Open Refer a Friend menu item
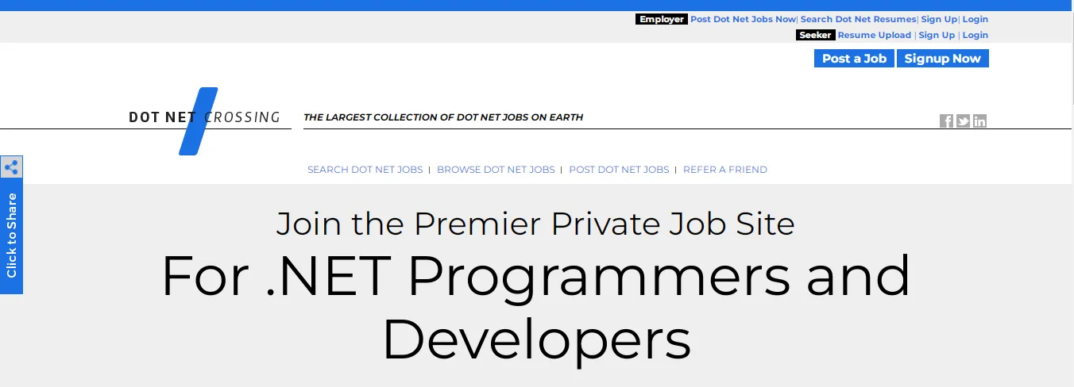Screen dimensions: 1074x387 coord(725,170)
